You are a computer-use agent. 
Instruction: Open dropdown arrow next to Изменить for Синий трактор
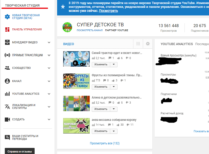pyautogui.click(x=114, y=64)
